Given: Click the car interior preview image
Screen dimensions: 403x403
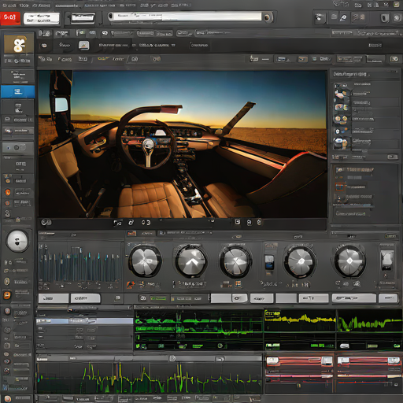Looking at the screenshot, I should coord(183,144).
